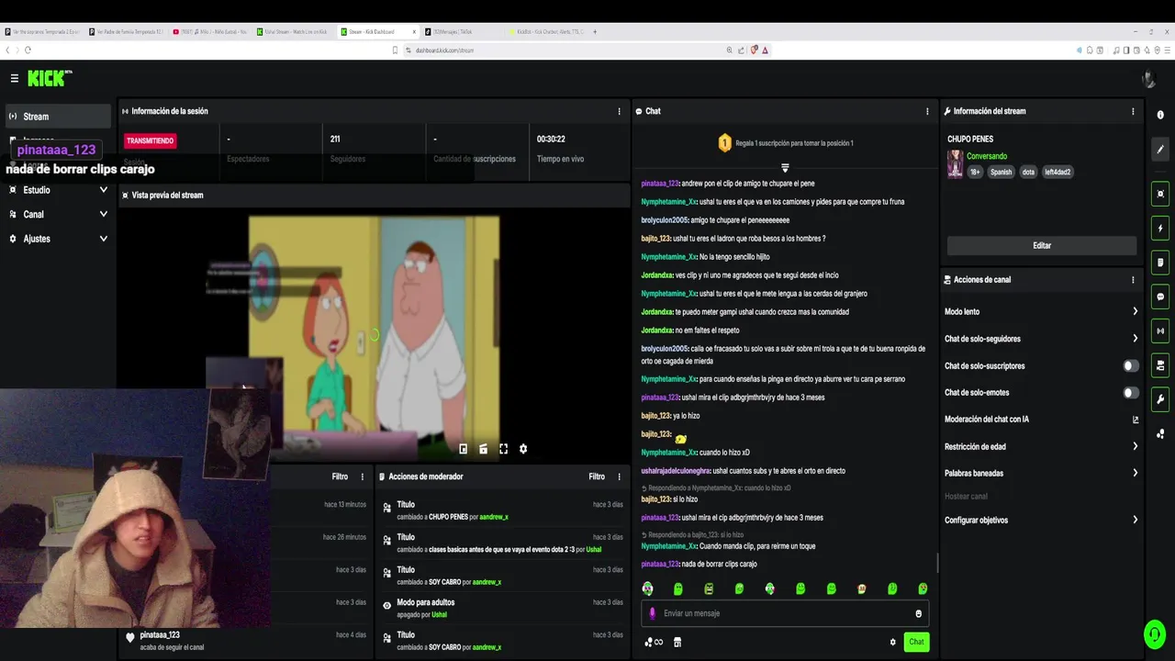Toggle the stream preview widget icon in sidebar
Image resolution: width=1175 pixels, height=661 pixels.
pos(1160,194)
